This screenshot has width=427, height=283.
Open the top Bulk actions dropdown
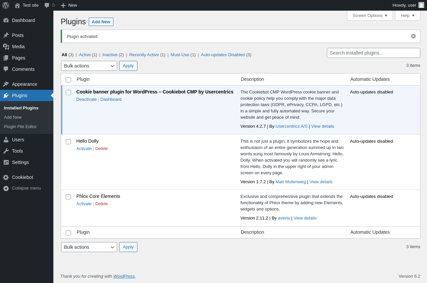click(x=89, y=66)
